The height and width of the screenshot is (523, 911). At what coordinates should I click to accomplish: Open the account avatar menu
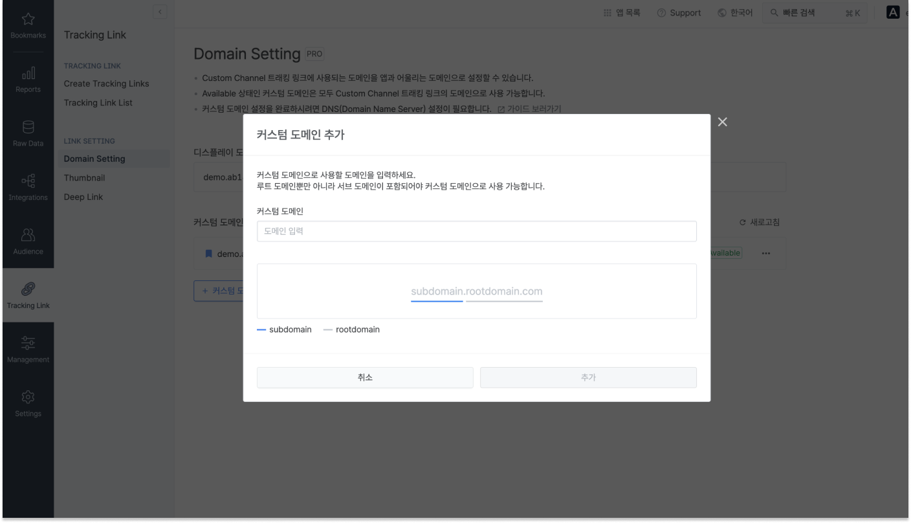pyautogui.click(x=894, y=13)
